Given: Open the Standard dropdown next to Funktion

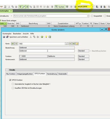Looking at the screenshot, I should [x=83, y=56].
